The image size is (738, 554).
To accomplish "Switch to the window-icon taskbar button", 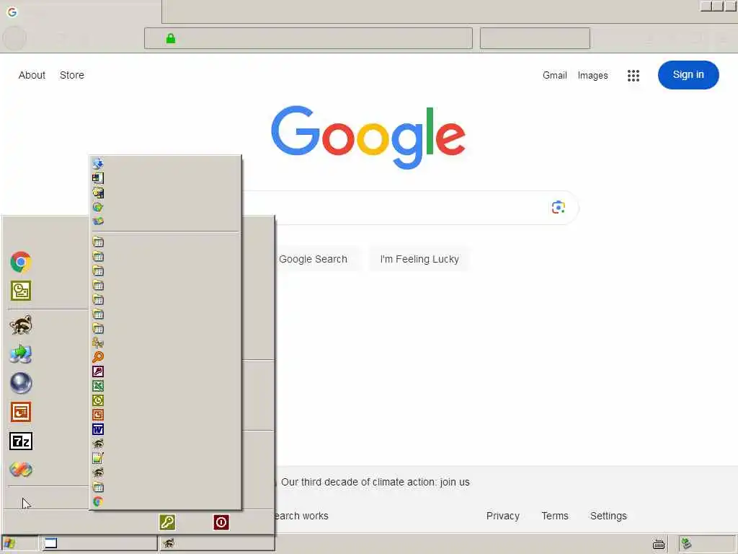I will click(99, 543).
